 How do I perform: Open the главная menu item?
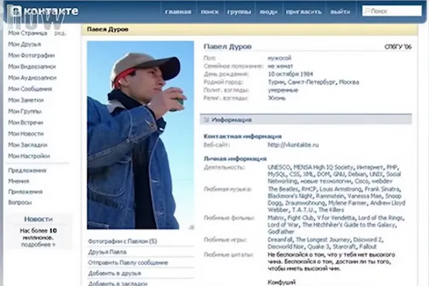[178, 11]
